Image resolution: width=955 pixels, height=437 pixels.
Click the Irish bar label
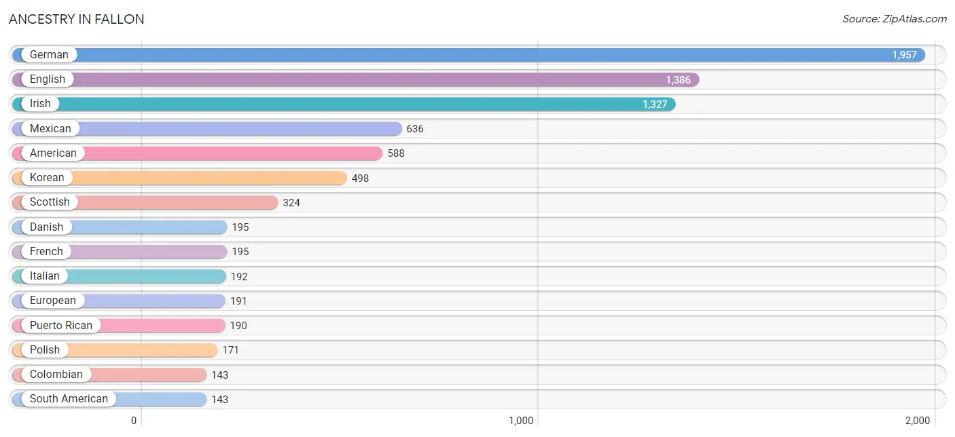[x=40, y=104]
